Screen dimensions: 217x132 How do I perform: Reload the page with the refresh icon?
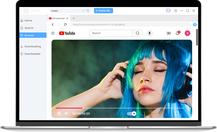click(65, 25)
